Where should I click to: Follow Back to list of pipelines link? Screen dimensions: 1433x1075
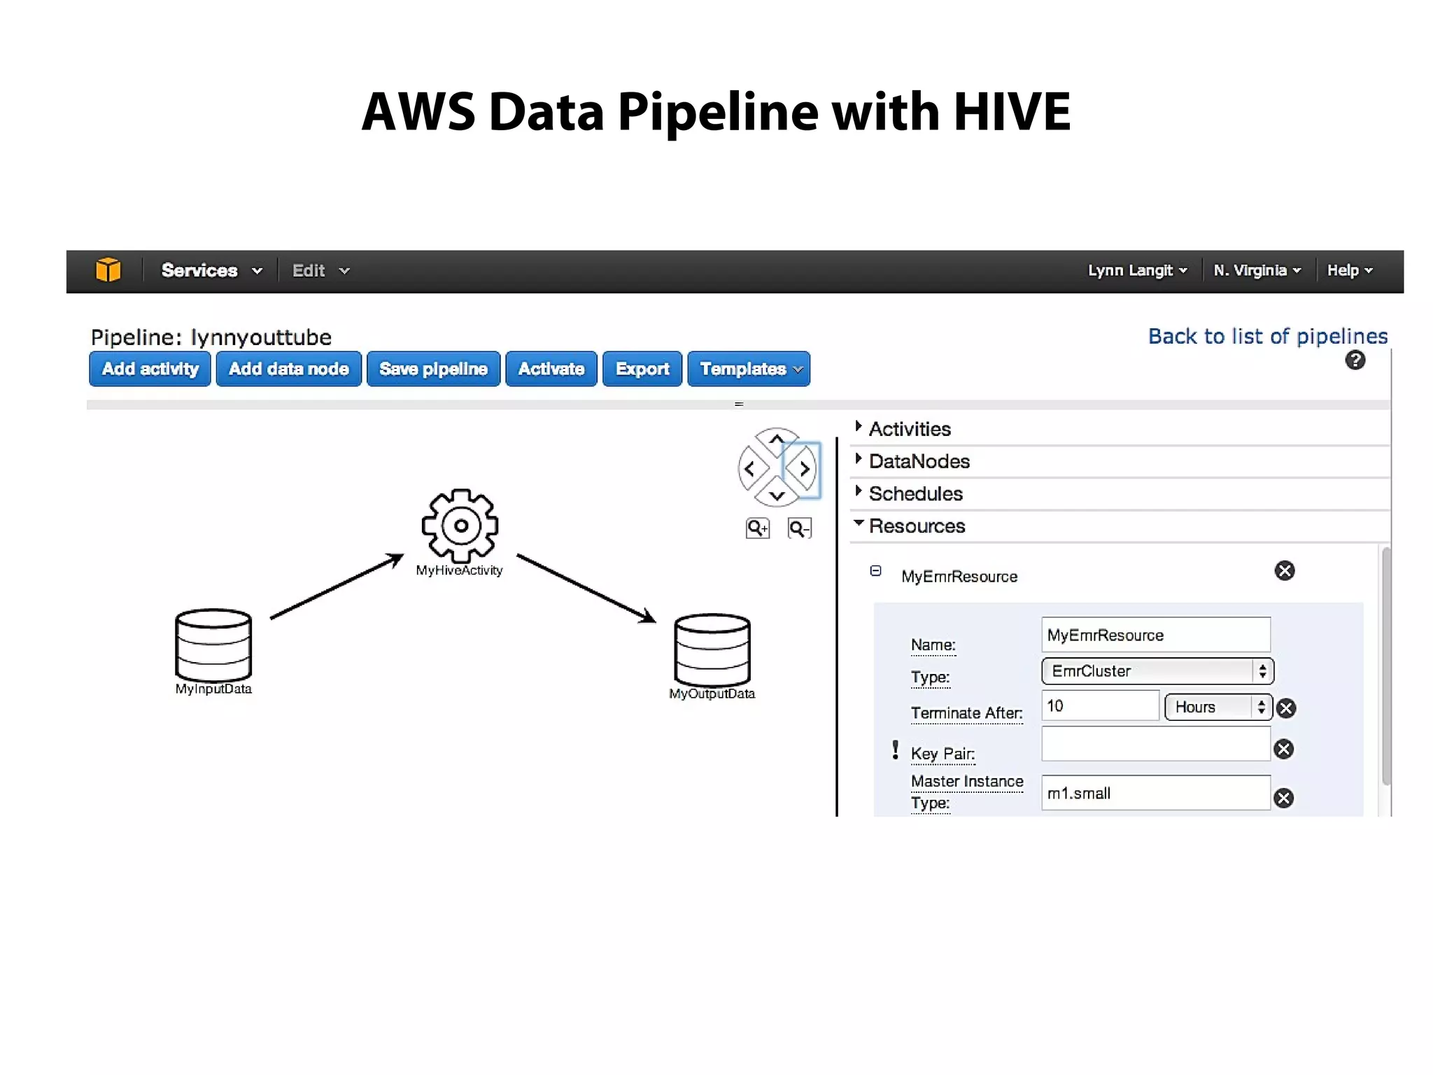pyautogui.click(x=1268, y=337)
